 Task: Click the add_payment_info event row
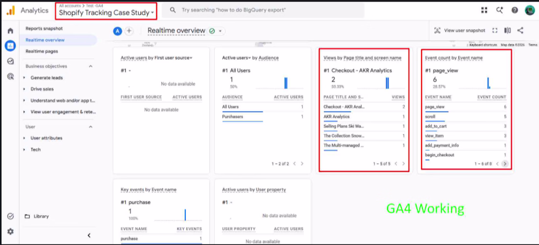[x=465, y=146]
